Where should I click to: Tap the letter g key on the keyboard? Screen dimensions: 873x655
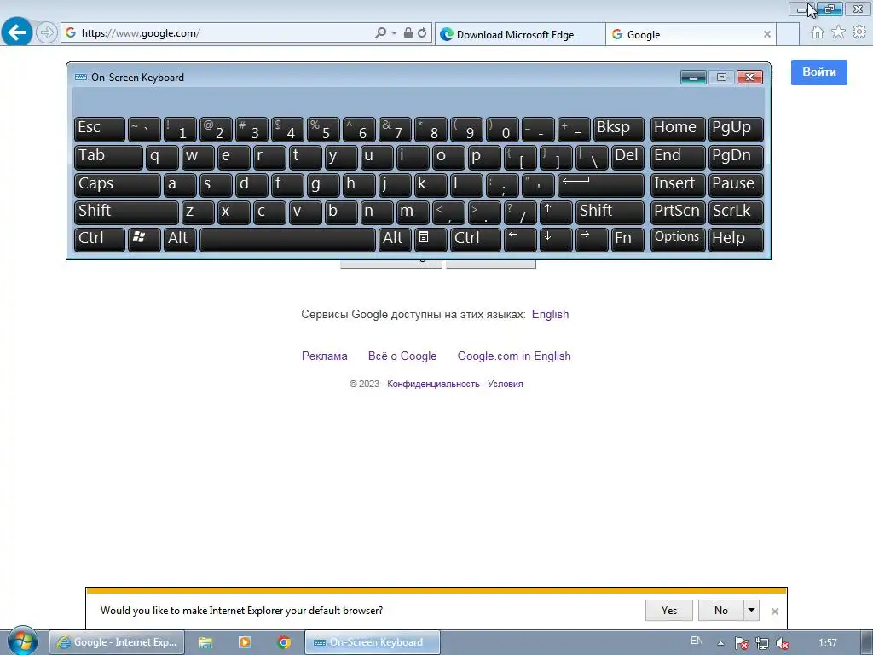coord(323,185)
